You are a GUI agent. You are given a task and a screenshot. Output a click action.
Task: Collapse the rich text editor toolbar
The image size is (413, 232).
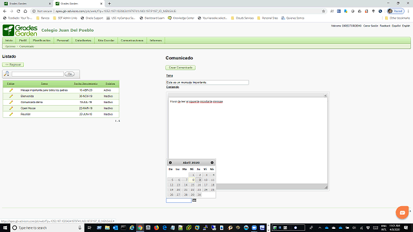[325, 96]
